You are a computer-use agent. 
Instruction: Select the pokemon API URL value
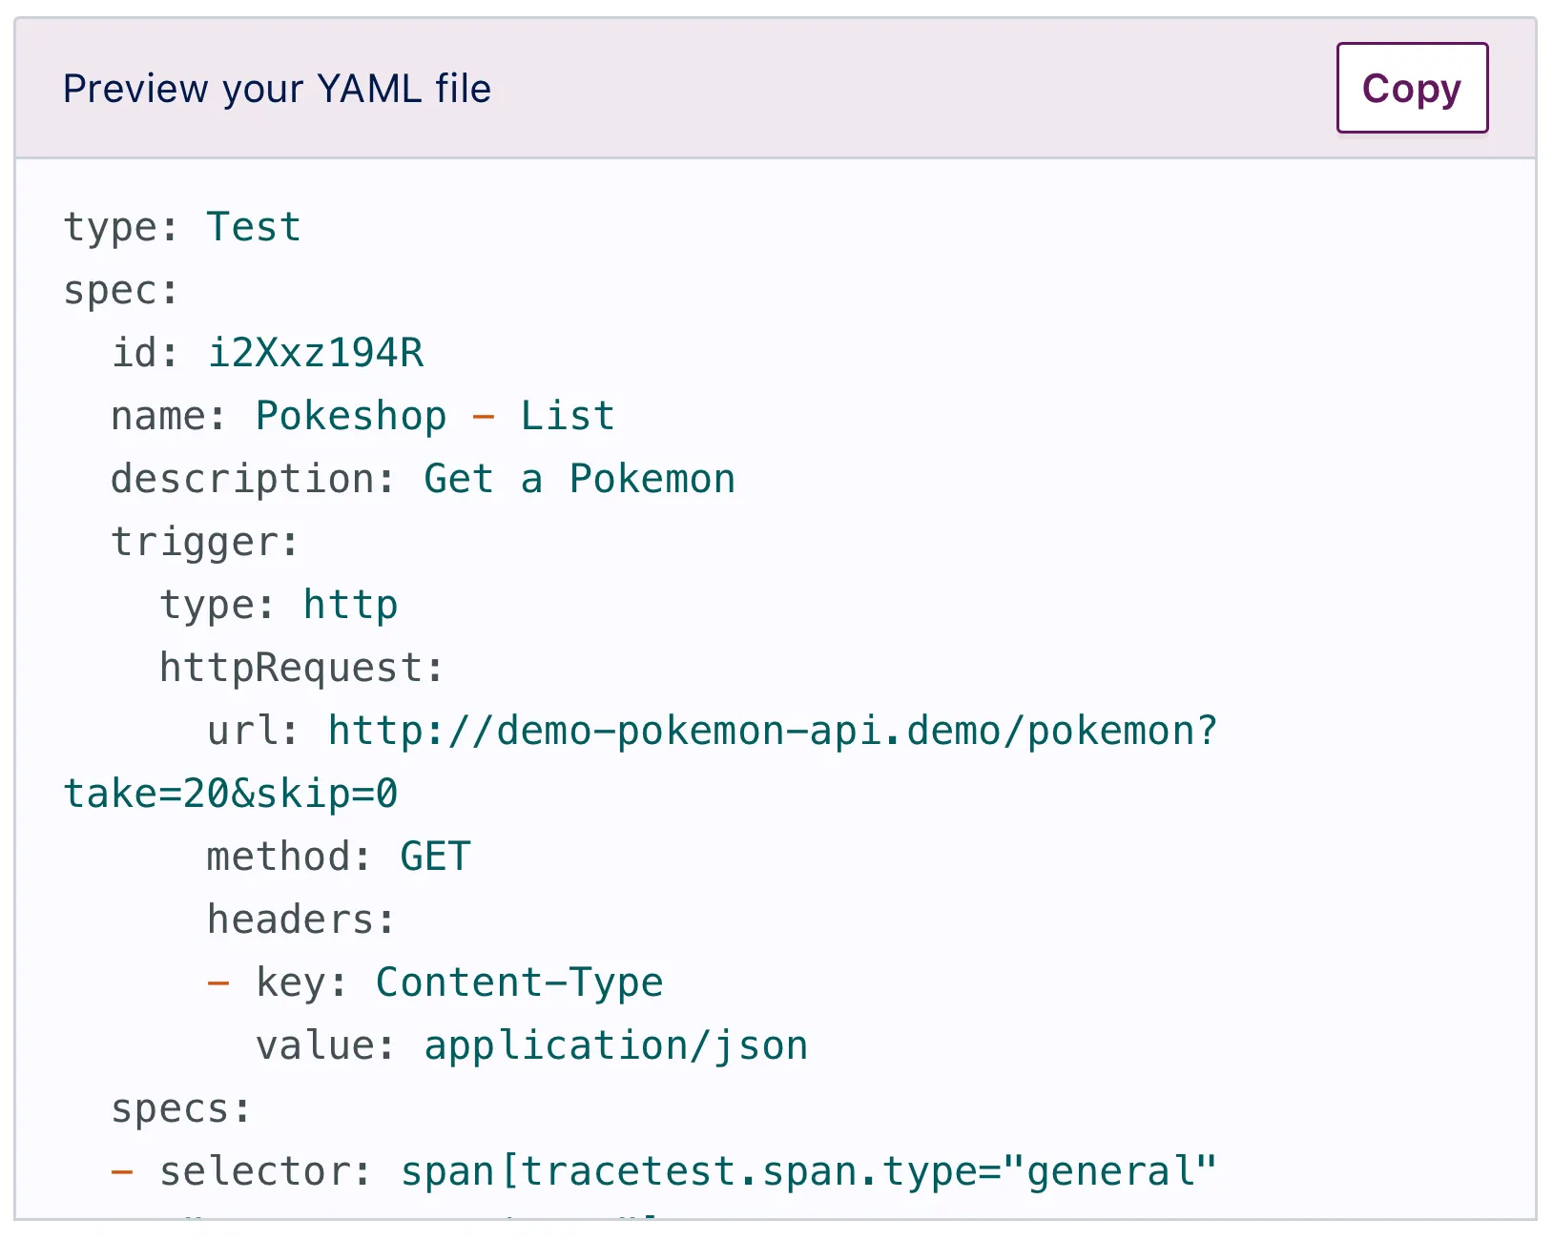pyautogui.click(x=771, y=731)
